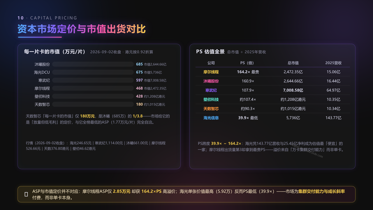Click the highlighted 164.2×PS in the bottom banner

coord(152,191)
